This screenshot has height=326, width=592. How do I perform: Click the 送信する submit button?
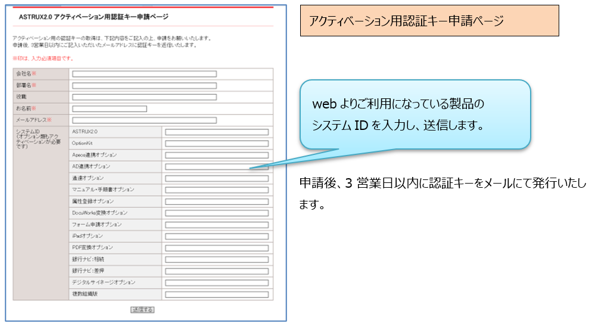[142, 310]
